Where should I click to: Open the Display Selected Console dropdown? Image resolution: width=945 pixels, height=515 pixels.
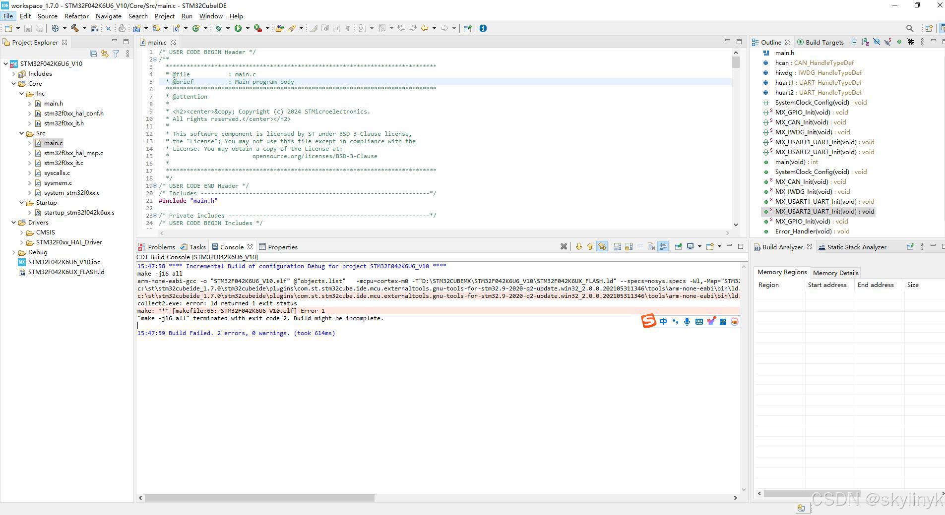pos(699,246)
